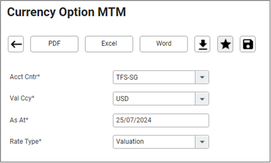
Task: Click the Val Ccy field label
Action: (22, 98)
